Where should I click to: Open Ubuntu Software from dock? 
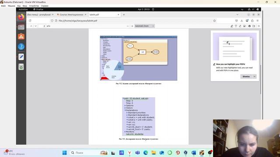coord(21,37)
